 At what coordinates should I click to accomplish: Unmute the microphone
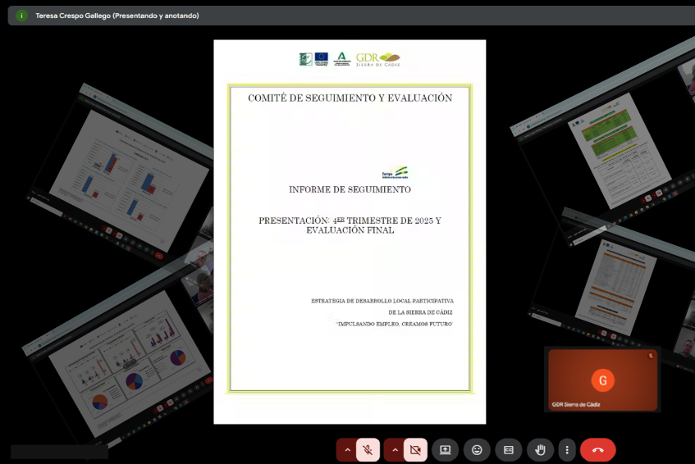(368, 449)
